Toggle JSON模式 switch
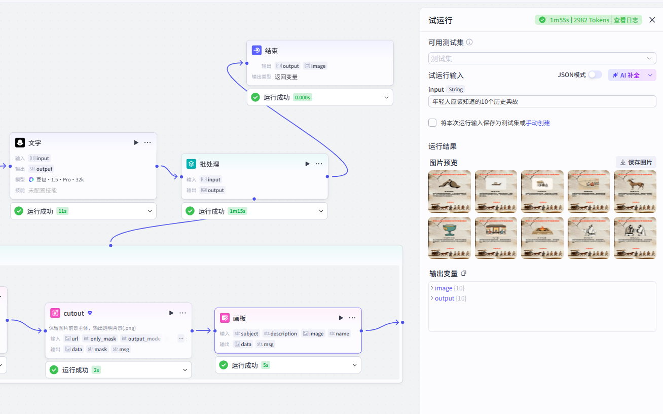663x414 pixels. 595,75
